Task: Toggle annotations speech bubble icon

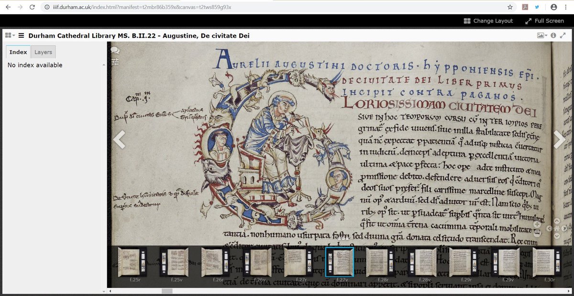Action: point(115,50)
